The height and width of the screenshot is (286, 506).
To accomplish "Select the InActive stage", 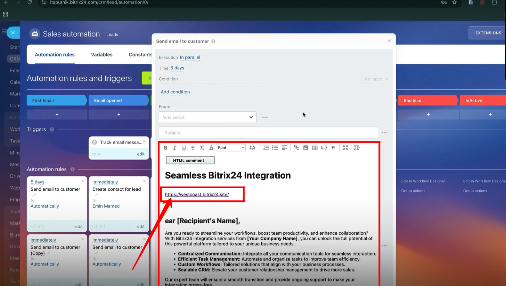I will (x=483, y=101).
